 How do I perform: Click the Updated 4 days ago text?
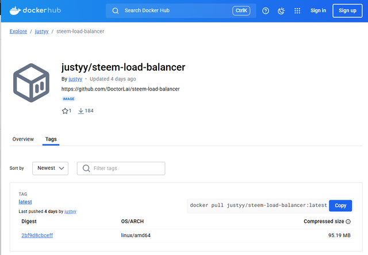pos(113,79)
